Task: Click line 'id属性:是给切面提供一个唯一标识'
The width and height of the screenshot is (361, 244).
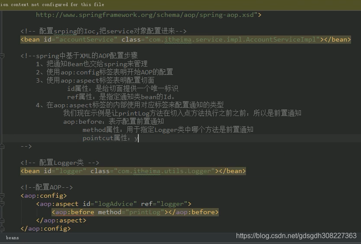Action: coord(122,89)
